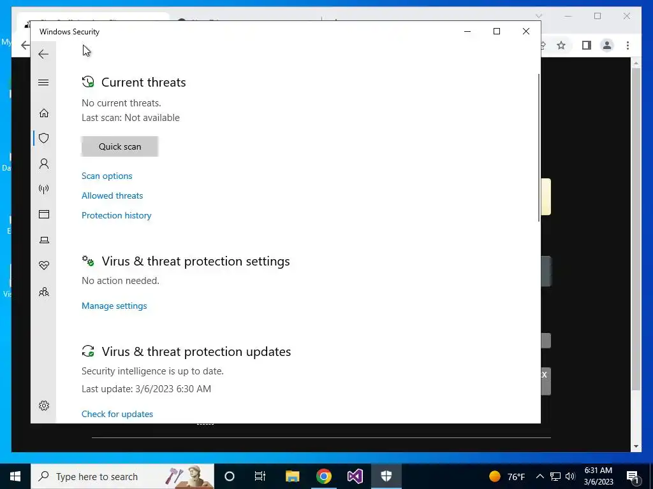
Task: Click "Last update: 3/6/2023 6:30 AM" text
Action: [x=146, y=389]
